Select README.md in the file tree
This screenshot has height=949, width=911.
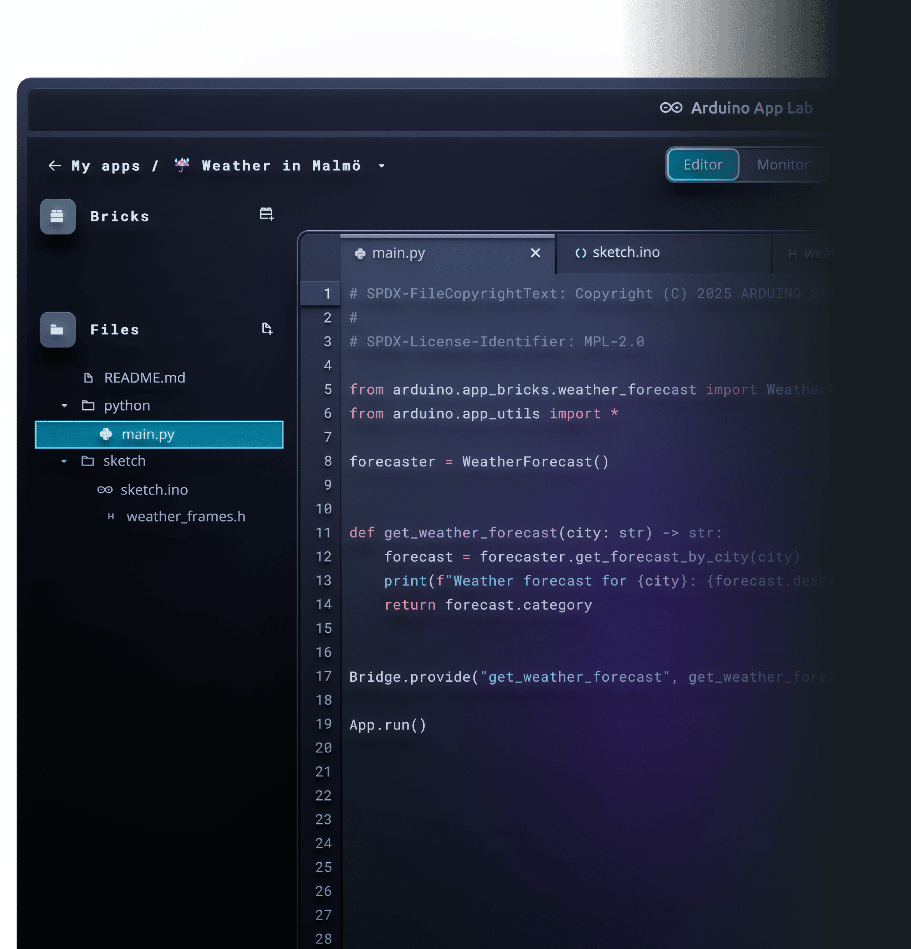(144, 378)
